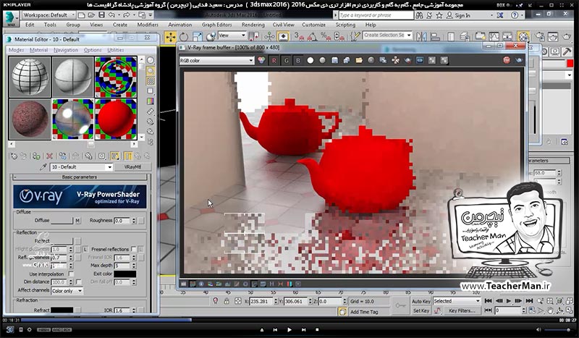579x338 pixels.
Task: Toggle percent snap icon in main toolbar
Action: [325, 36]
